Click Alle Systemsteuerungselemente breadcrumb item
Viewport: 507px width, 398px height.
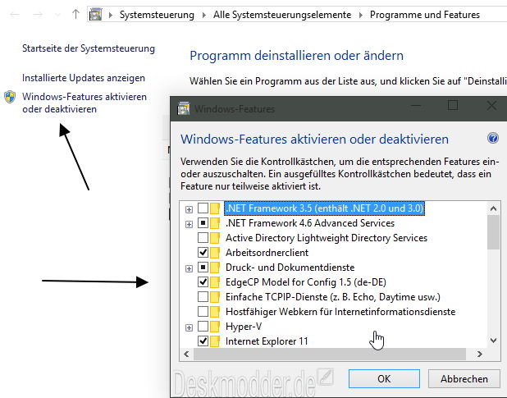click(x=282, y=15)
